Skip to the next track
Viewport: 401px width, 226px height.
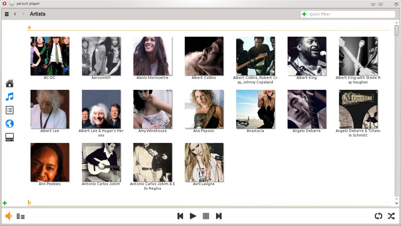pos(218,216)
